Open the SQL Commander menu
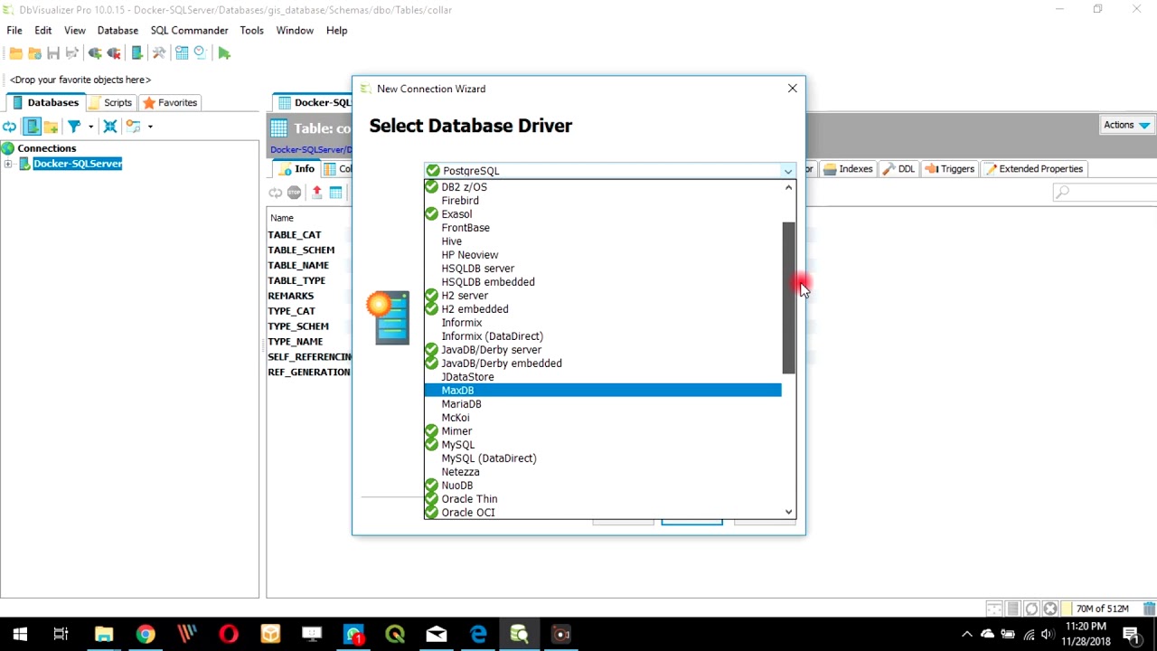Image resolution: width=1157 pixels, height=651 pixels. (x=189, y=30)
